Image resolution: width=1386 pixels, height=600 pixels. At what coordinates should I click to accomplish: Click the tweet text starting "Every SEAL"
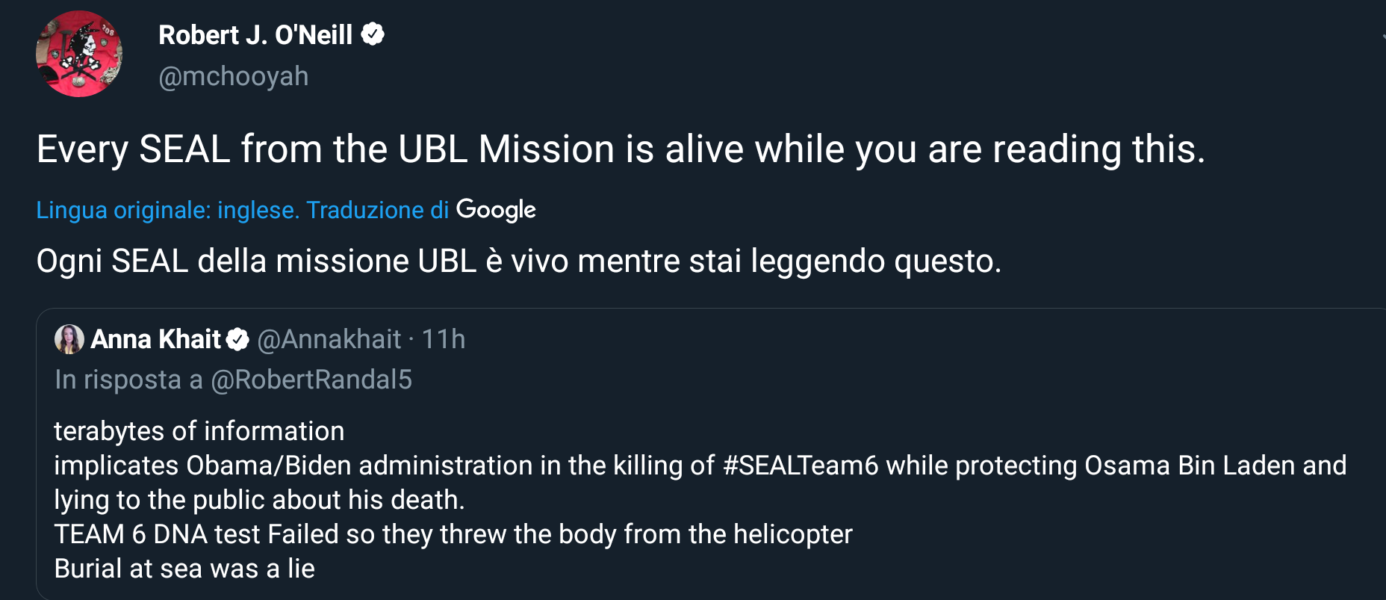click(620, 149)
